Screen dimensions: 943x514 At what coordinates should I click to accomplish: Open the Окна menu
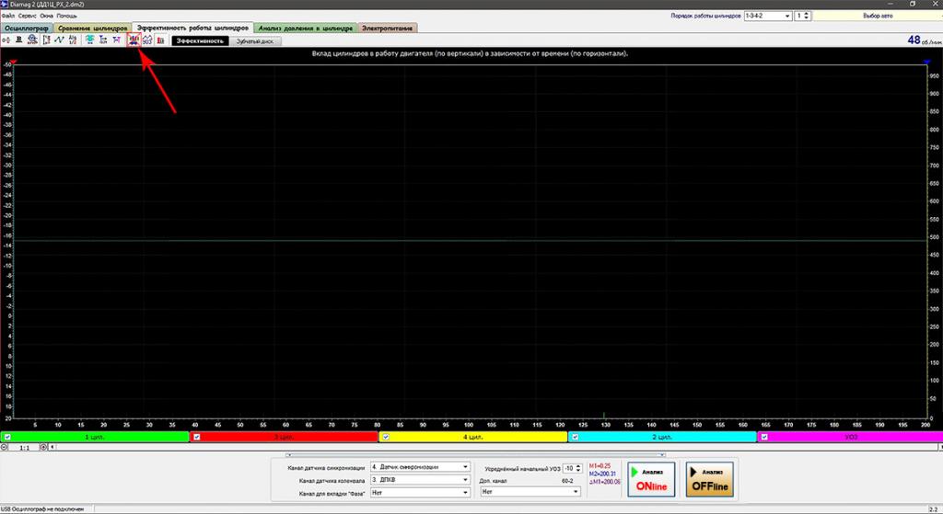coord(46,16)
